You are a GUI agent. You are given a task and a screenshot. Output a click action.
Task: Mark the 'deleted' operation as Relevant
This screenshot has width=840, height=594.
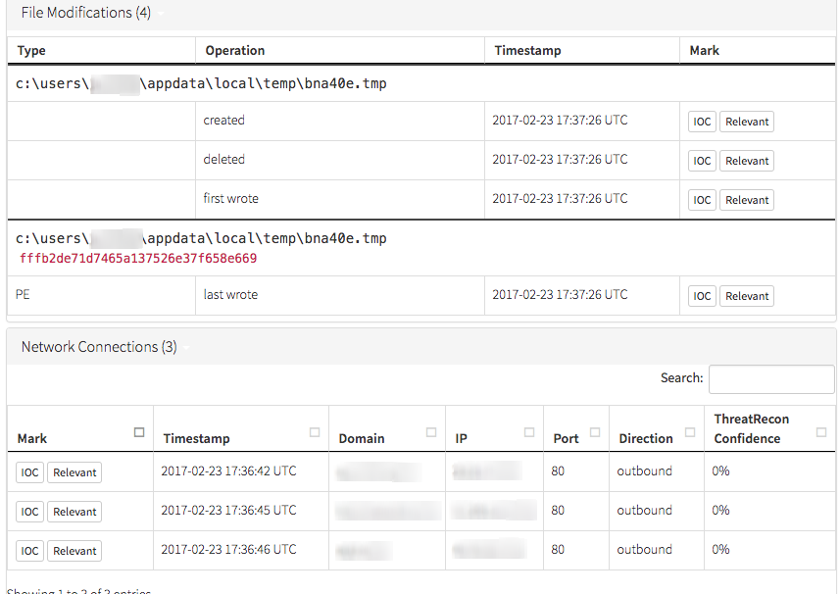[747, 161]
